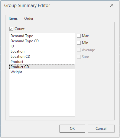Choose the Location CD entry
Screen dimensions: 120x138
[x=42, y=57]
